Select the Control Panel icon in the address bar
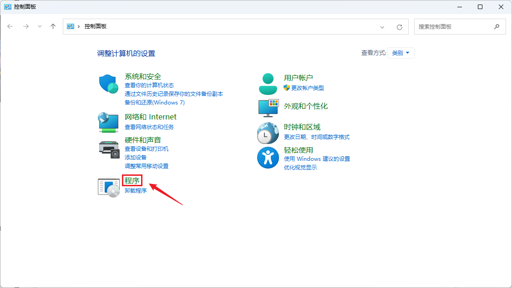 click(70, 26)
